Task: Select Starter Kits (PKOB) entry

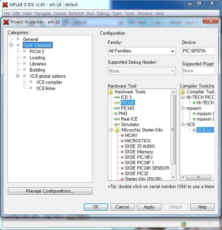Action: click(x=143, y=179)
